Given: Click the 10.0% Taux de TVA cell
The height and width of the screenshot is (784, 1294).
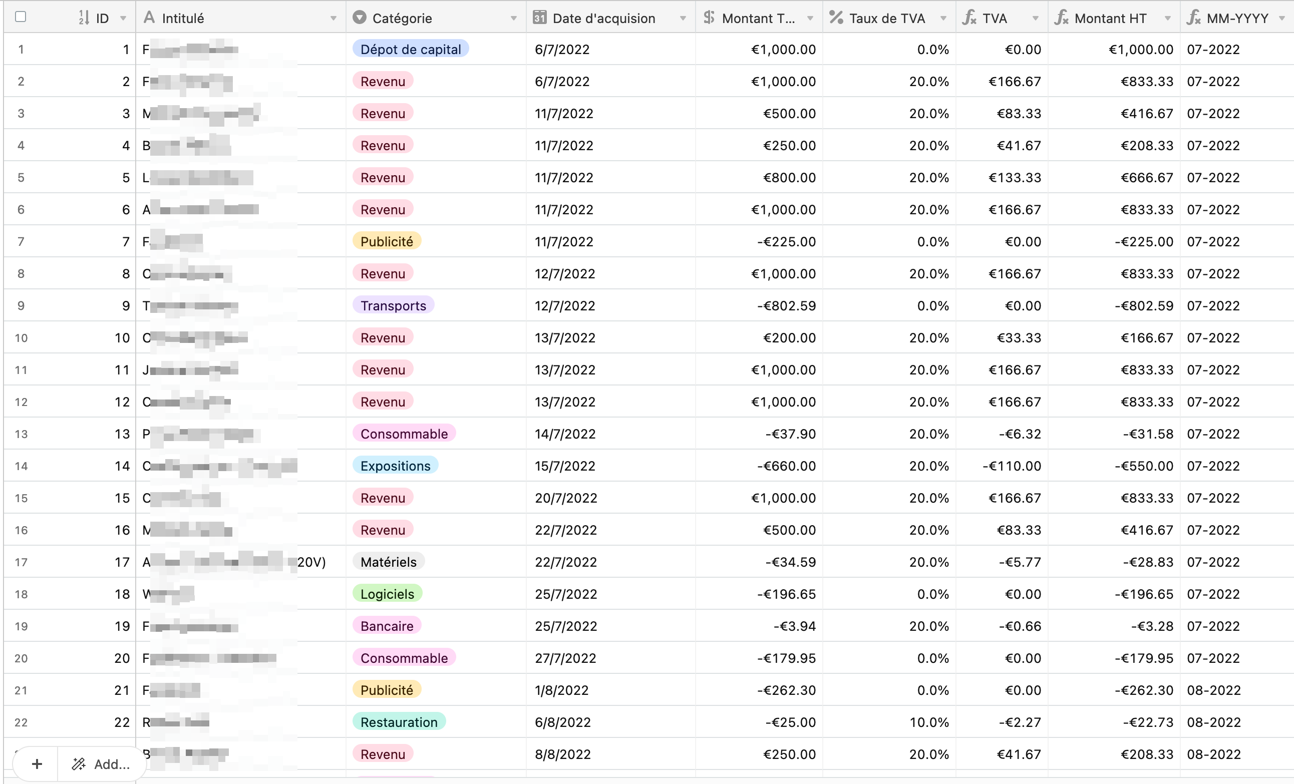Looking at the screenshot, I should 889,722.
